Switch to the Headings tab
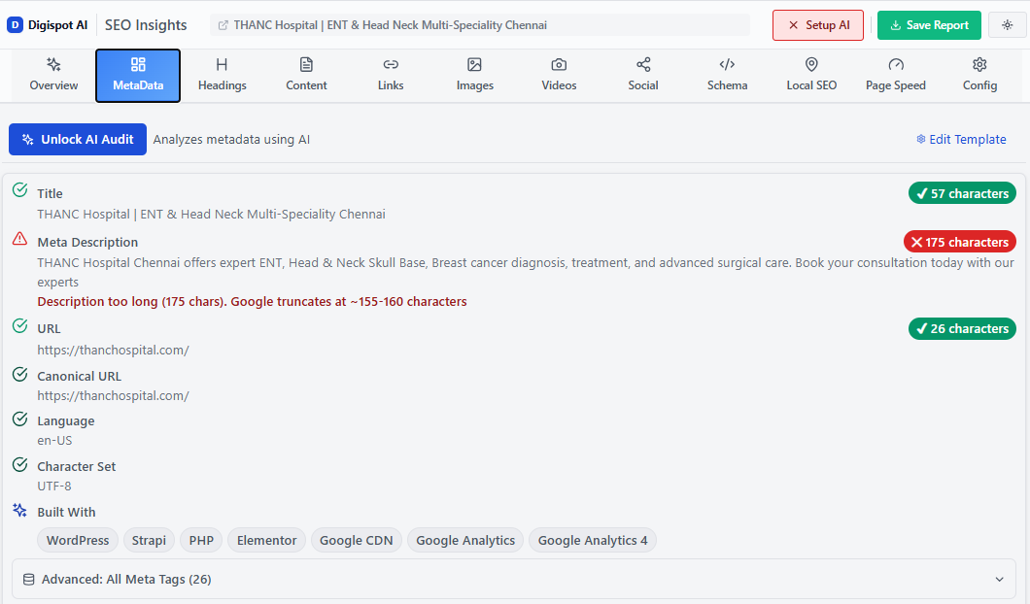The height and width of the screenshot is (604, 1030). pyautogui.click(x=222, y=76)
